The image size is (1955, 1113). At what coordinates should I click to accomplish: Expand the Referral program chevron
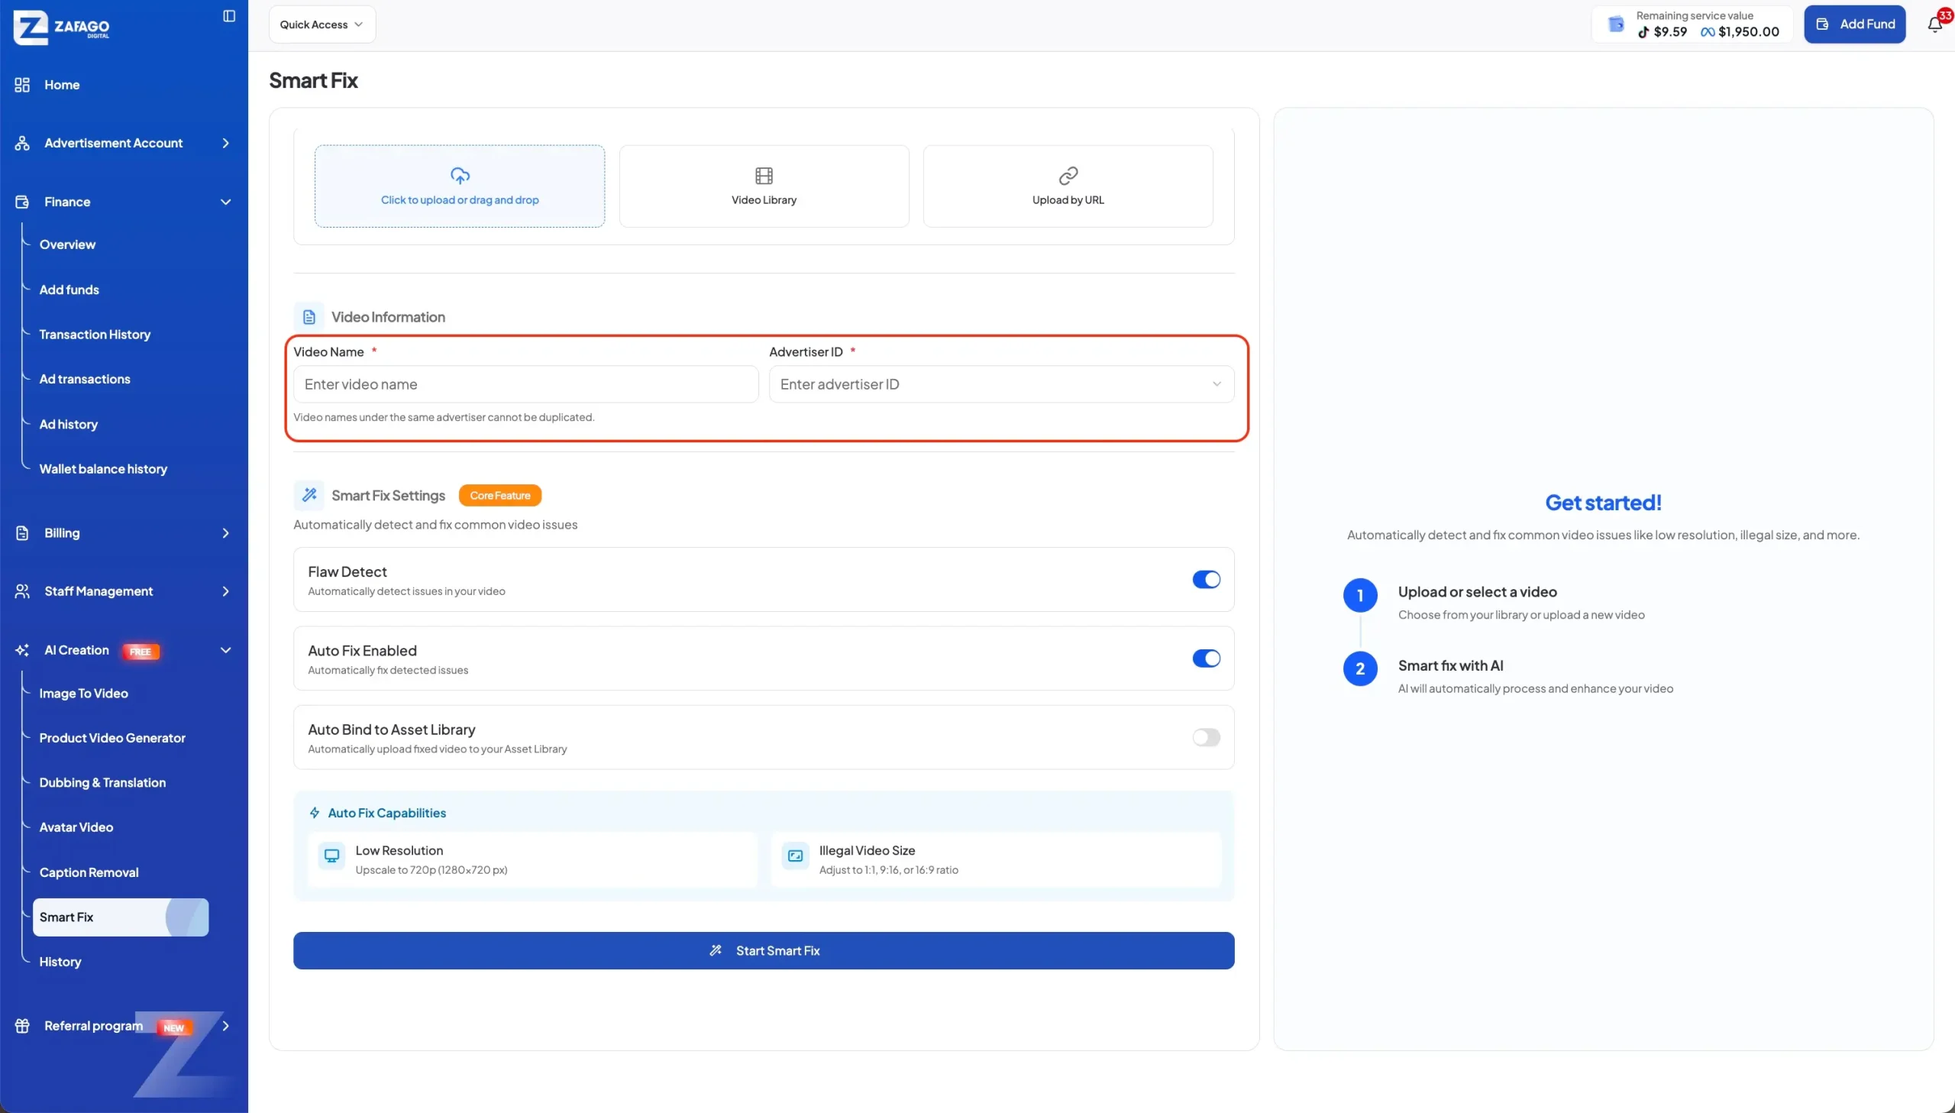tap(225, 1026)
